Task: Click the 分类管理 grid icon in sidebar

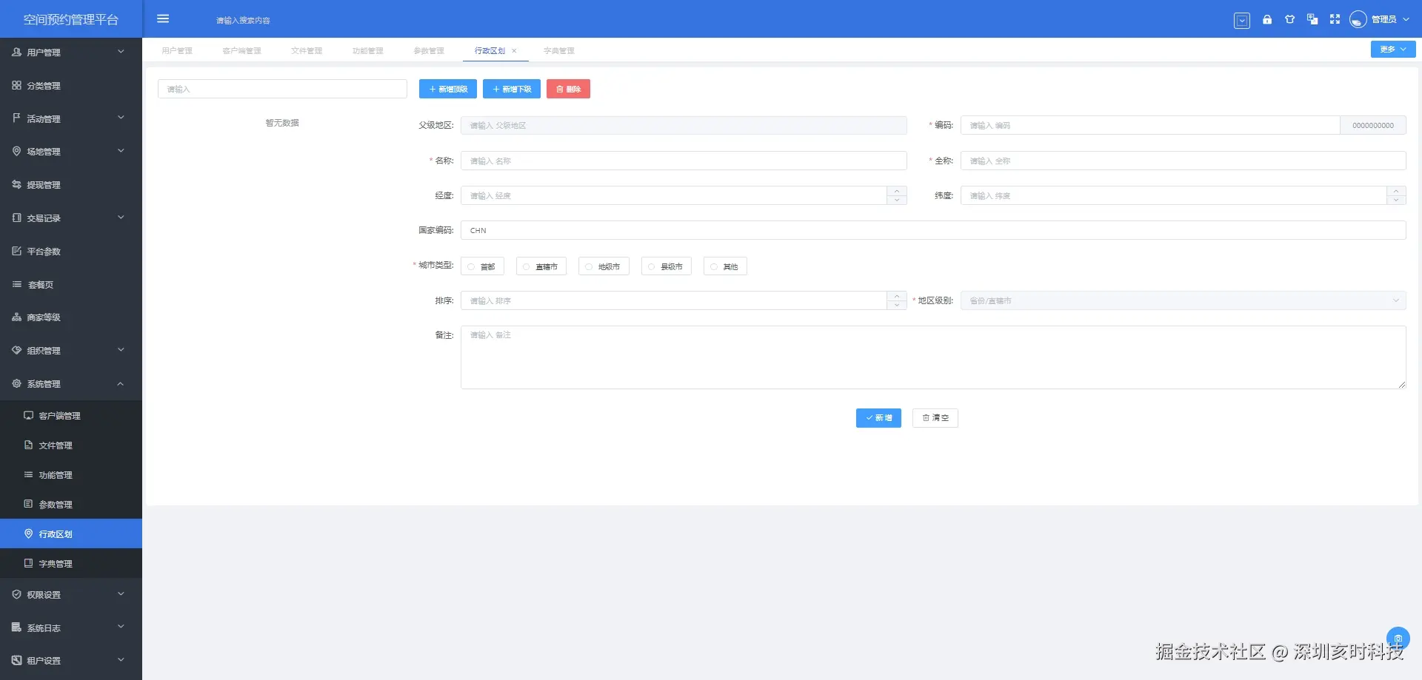Action: click(16, 85)
